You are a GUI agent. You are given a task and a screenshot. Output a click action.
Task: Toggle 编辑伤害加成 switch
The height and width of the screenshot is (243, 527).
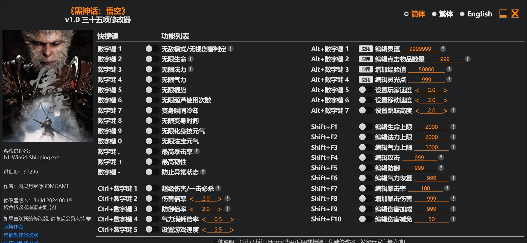[366, 209]
